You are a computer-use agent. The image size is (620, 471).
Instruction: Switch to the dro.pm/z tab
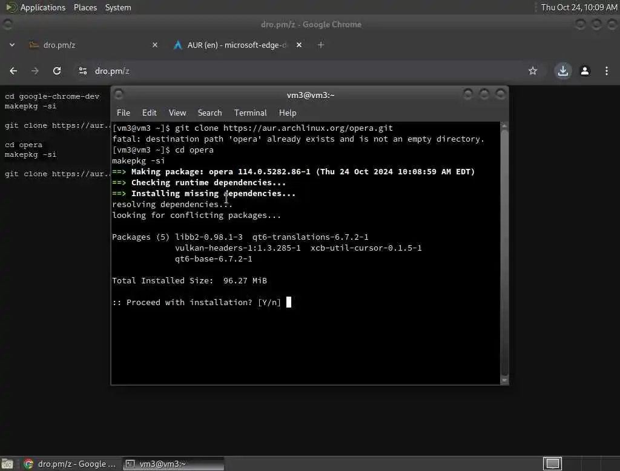[93, 45]
